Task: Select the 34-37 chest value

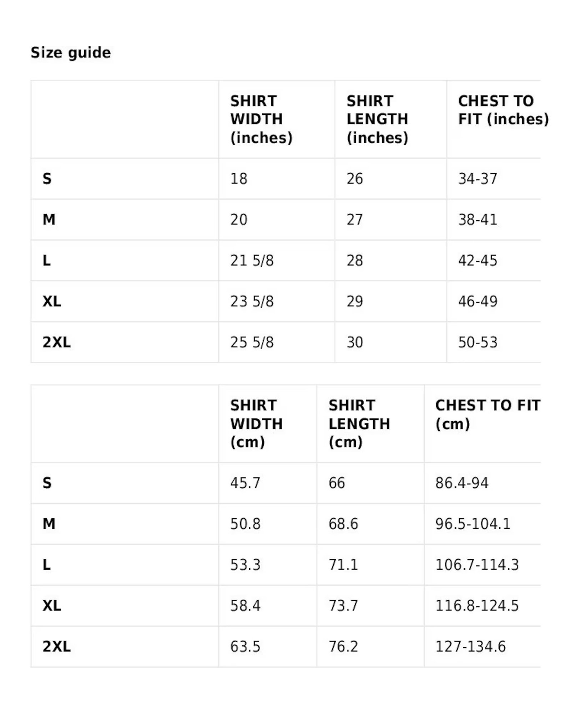Action: [477, 179]
